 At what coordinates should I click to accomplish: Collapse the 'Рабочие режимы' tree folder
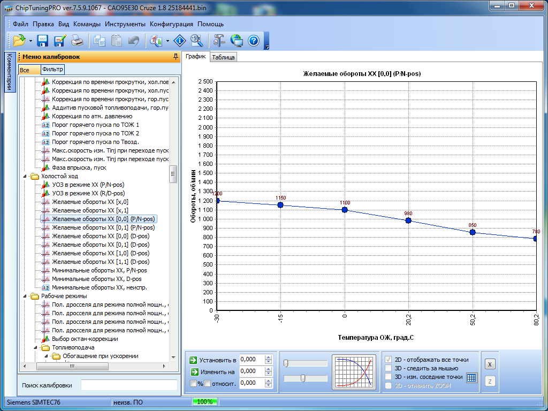[24, 296]
